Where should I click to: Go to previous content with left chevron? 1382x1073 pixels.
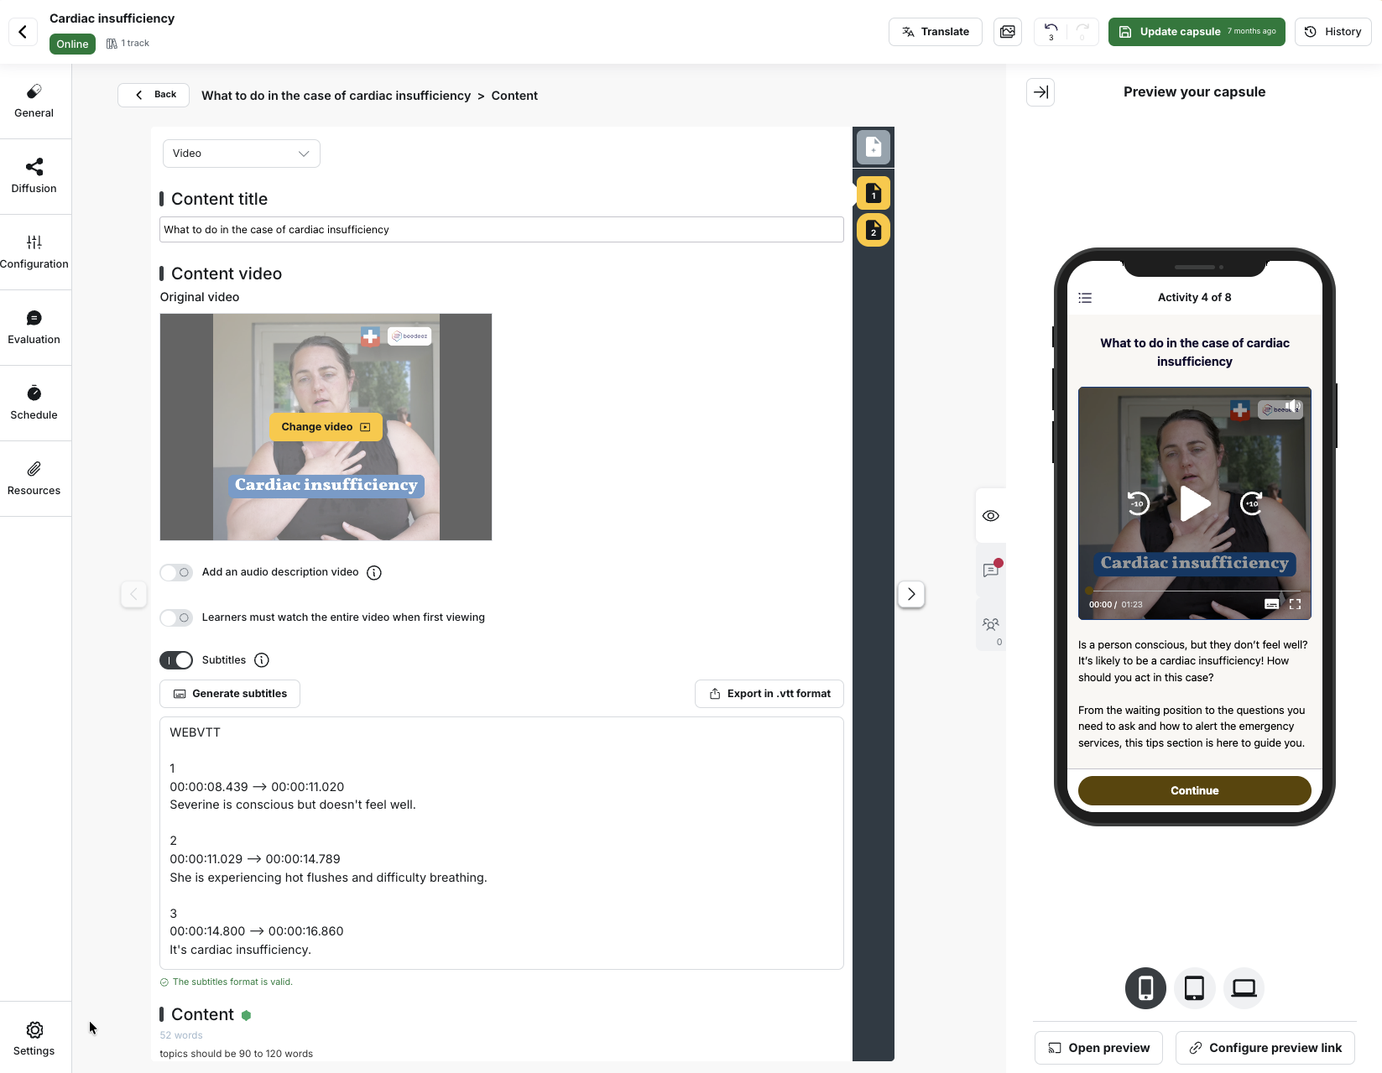pos(133,594)
